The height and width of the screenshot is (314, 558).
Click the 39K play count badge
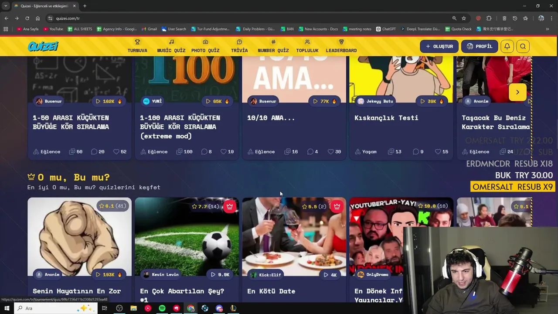point(432,101)
